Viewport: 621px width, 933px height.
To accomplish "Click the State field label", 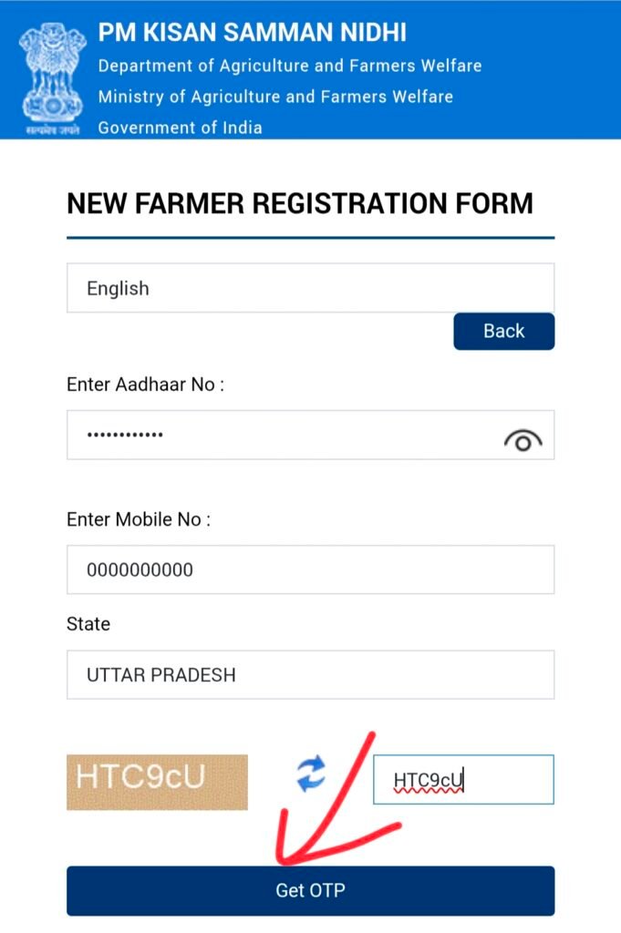I will tap(88, 624).
